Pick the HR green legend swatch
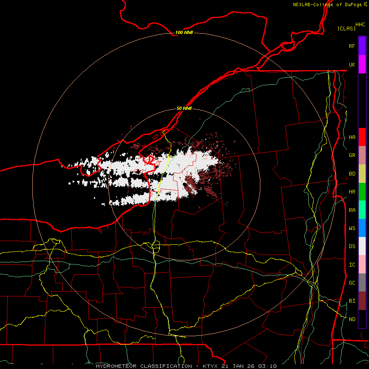369x369 pixels. (x=362, y=192)
